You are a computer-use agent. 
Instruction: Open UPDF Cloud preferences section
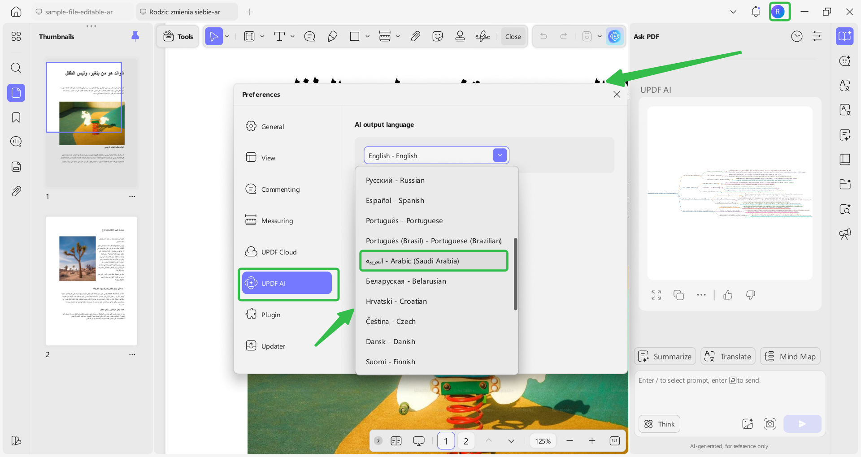click(x=287, y=252)
